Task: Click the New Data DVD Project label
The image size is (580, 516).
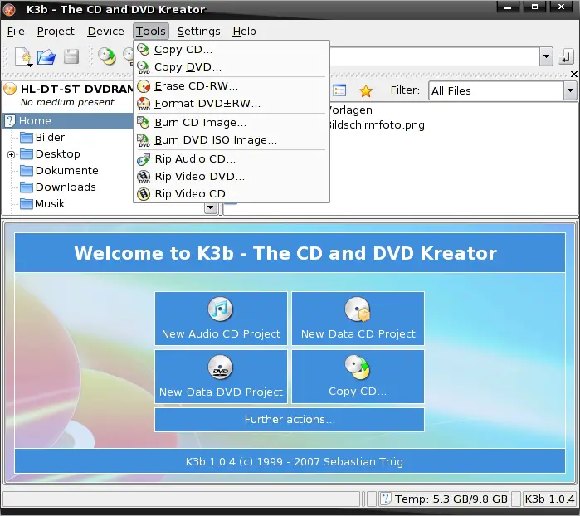Action: (x=221, y=392)
